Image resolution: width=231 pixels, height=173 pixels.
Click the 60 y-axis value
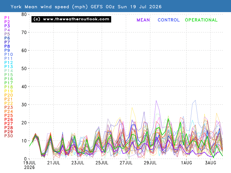click(x=24, y=51)
